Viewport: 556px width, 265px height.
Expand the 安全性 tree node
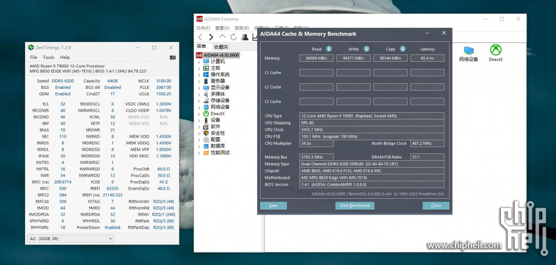tap(199, 133)
